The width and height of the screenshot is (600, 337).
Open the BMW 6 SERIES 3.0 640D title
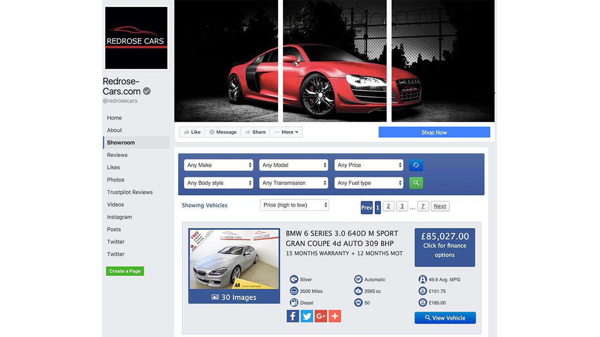point(342,238)
